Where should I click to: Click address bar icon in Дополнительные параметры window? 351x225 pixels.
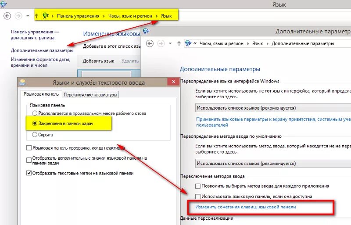point(188,43)
